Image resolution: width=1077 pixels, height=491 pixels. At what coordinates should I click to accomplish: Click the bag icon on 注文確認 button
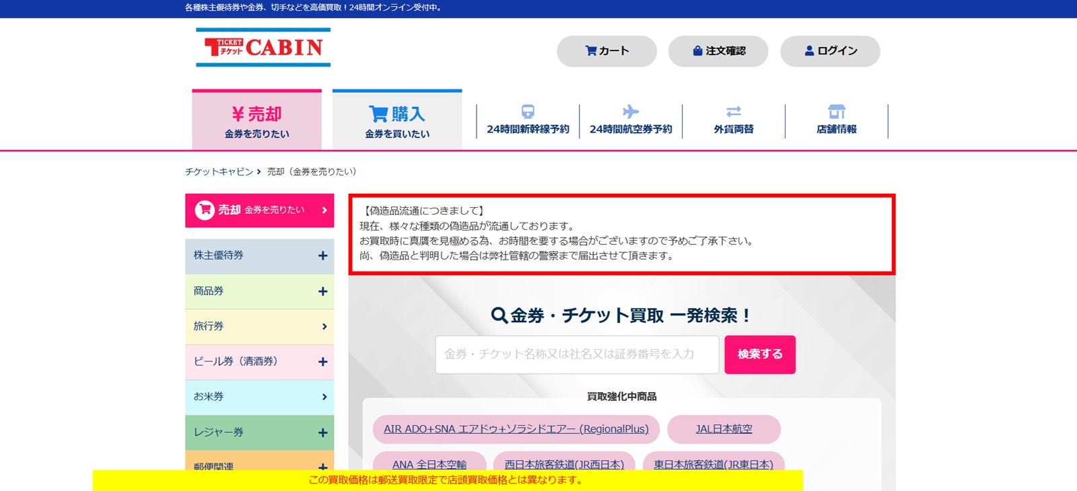click(698, 51)
